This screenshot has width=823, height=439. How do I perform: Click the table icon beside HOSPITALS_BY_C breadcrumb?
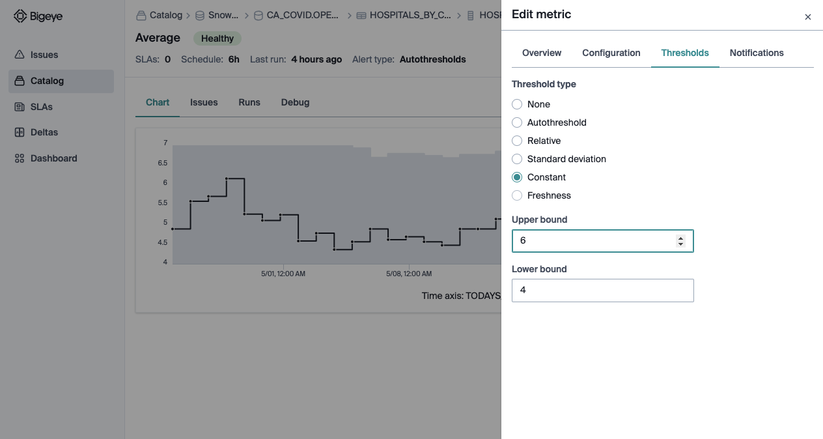pos(361,15)
